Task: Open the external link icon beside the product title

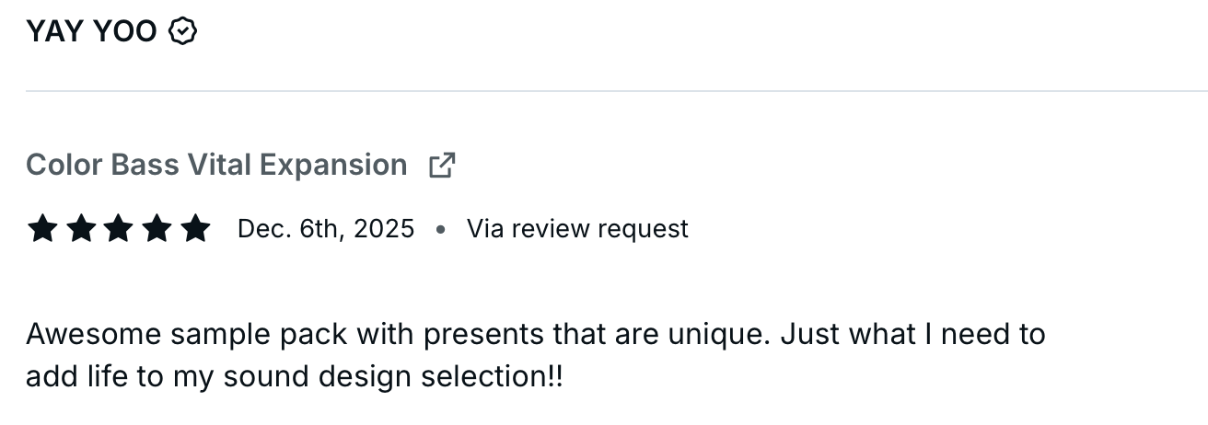Action: [x=442, y=166]
